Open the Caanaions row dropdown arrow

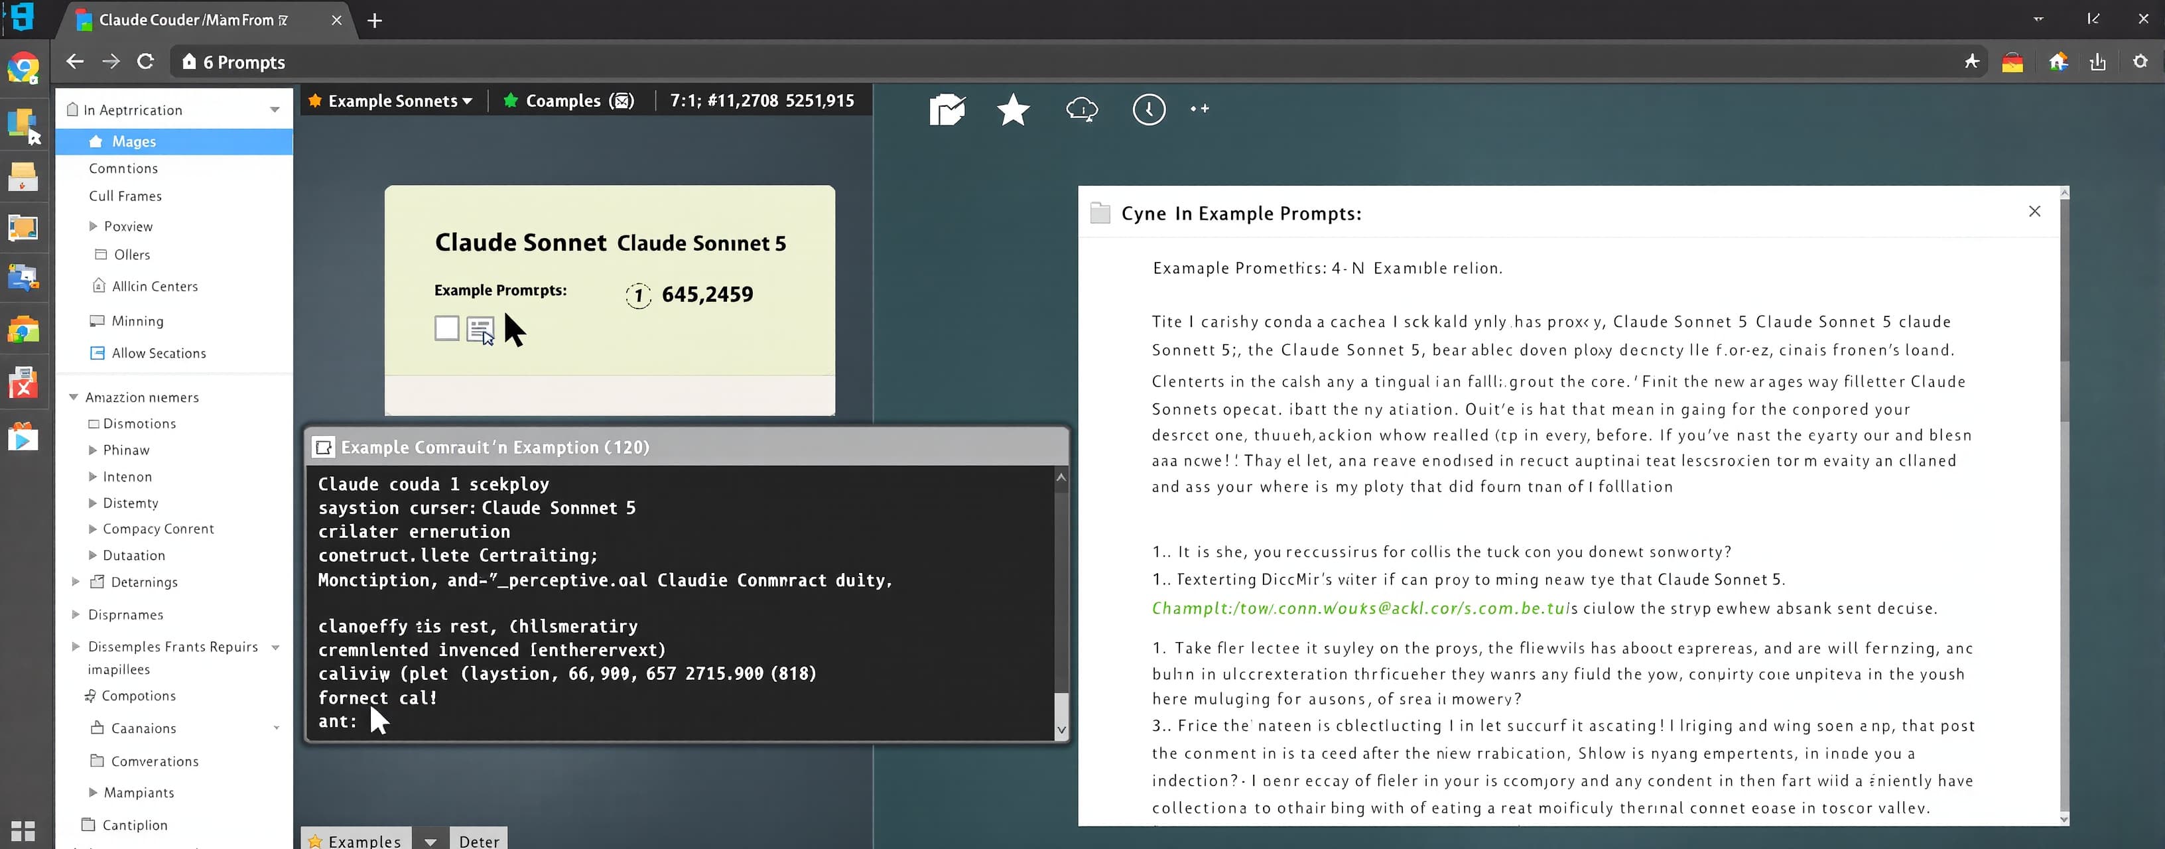(277, 728)
